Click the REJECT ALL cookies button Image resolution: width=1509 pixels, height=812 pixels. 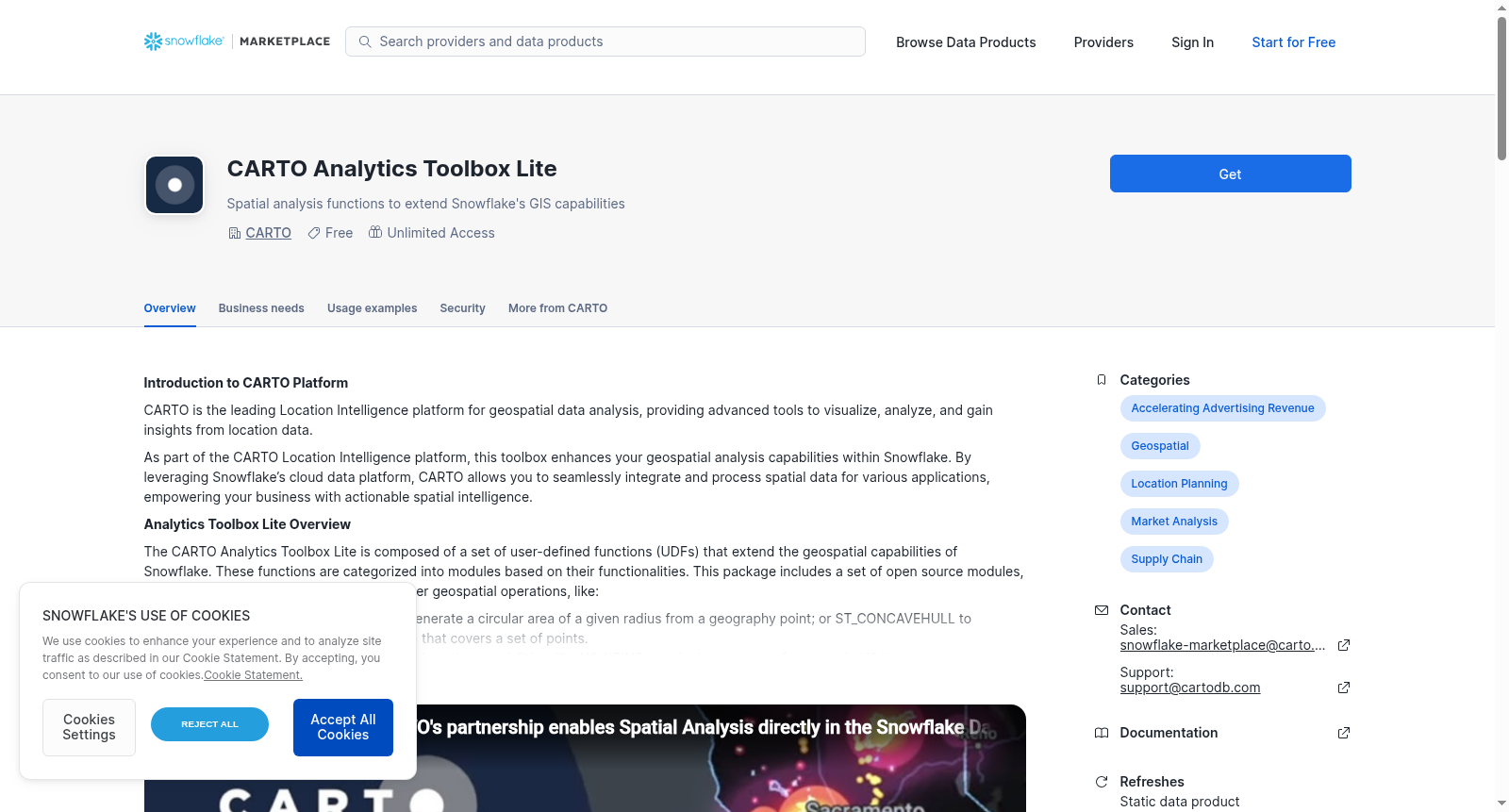coord(209,724)
